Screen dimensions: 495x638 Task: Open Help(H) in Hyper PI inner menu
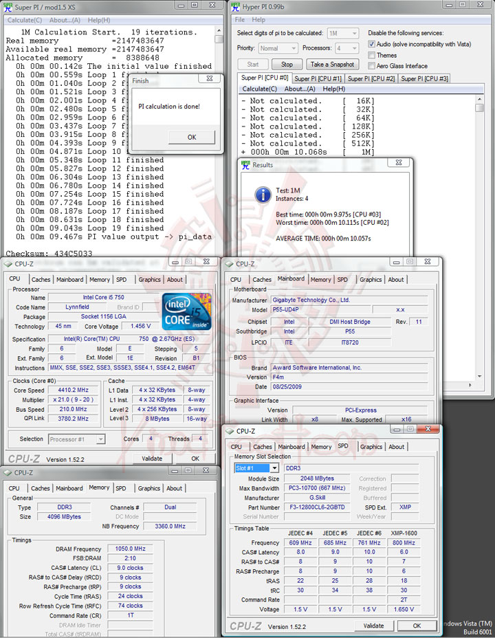[334, 89]
